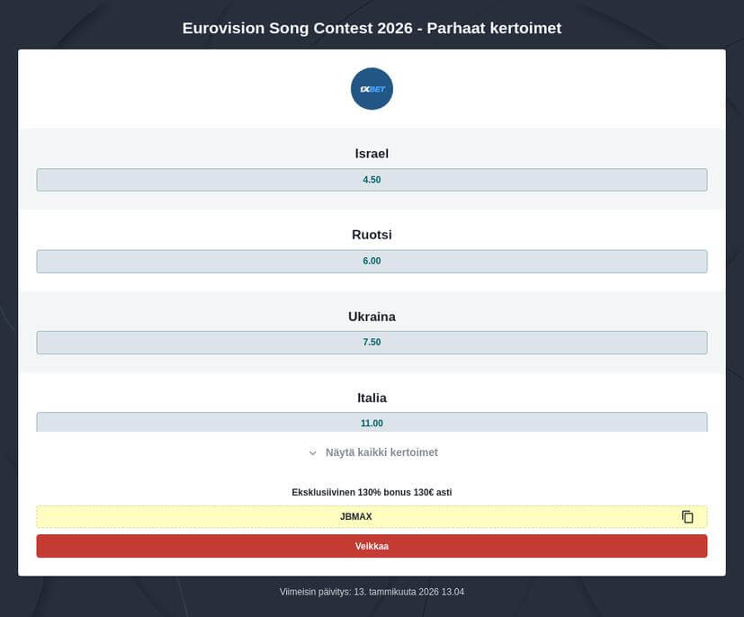The image size is (744, 617).
Task: Click the Ukraina country label
Action: [372, 316]
